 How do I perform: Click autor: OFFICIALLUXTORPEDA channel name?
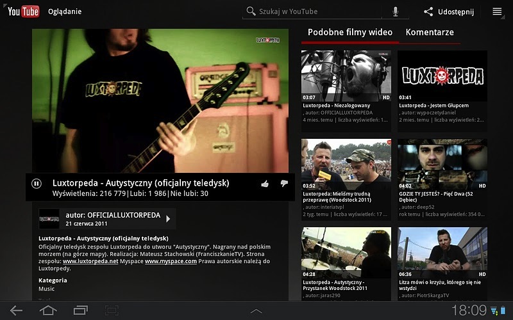(x=113, y=215)
